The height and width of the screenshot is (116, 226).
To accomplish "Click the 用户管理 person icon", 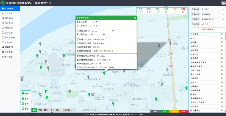I will [3, 57].
